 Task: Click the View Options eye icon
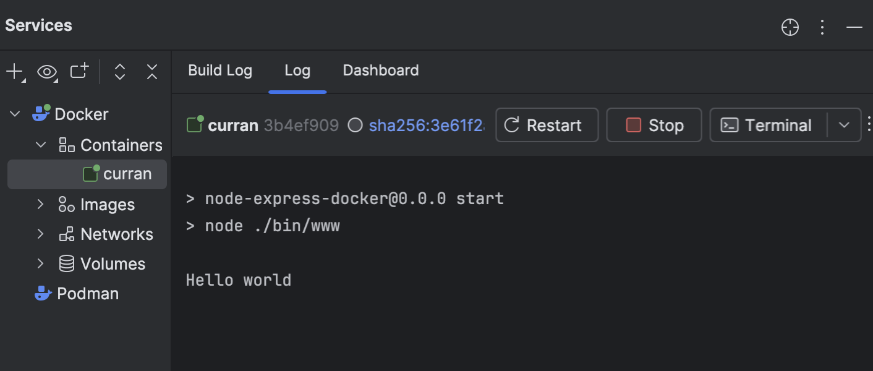[47, 71]
